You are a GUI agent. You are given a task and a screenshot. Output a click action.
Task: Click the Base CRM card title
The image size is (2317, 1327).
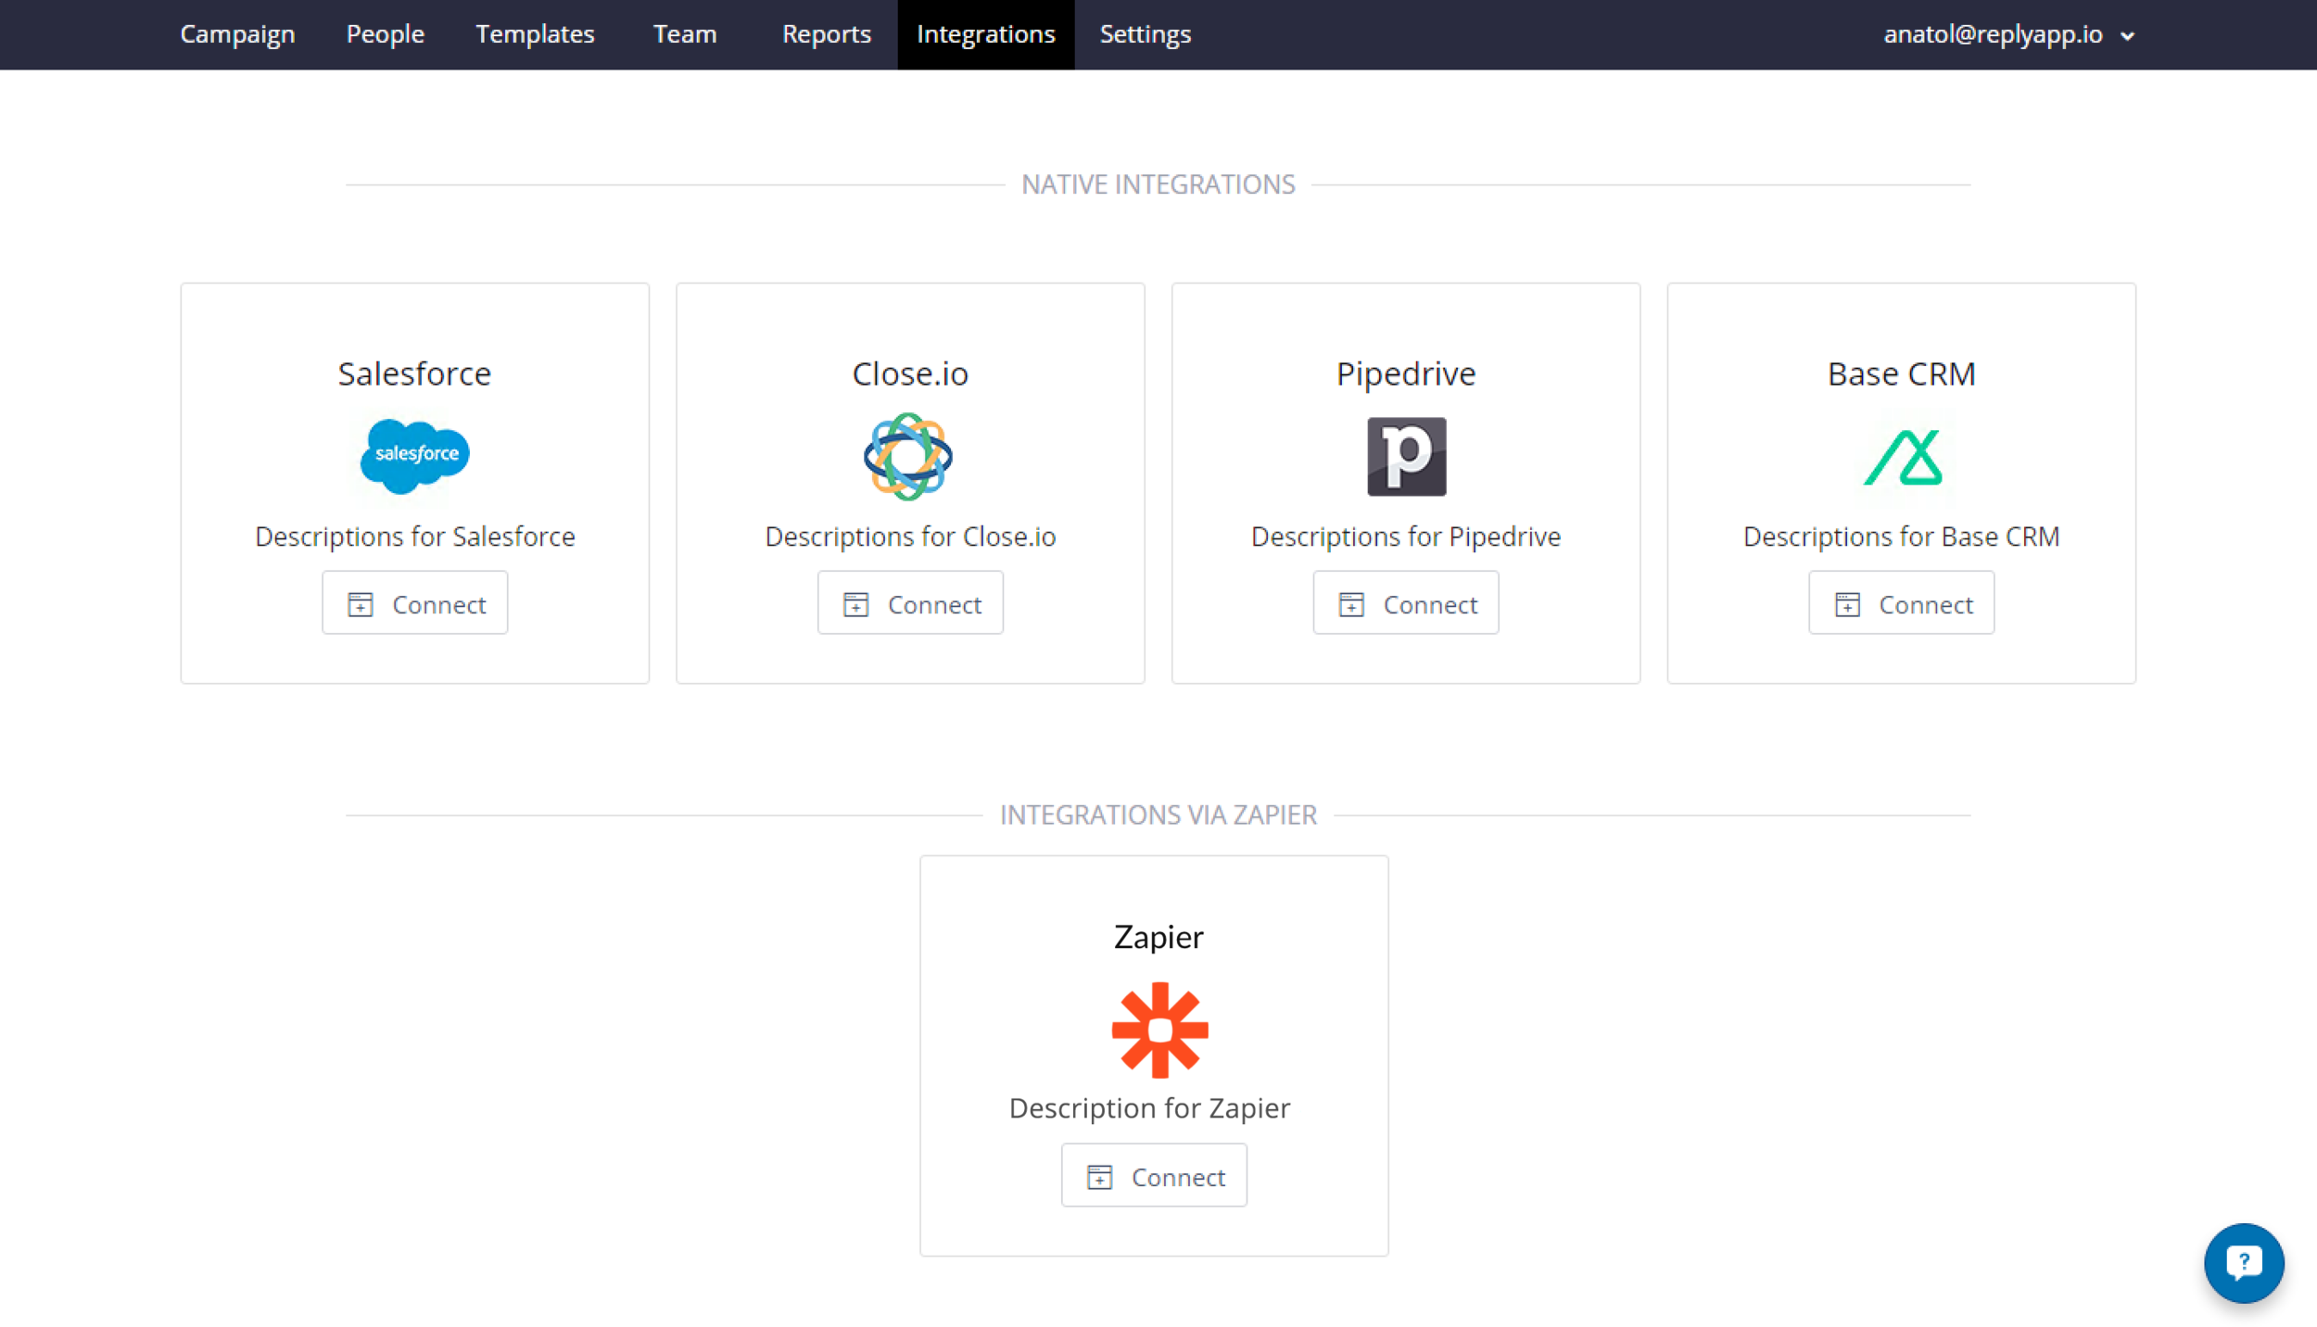[x=1902, y=373]
